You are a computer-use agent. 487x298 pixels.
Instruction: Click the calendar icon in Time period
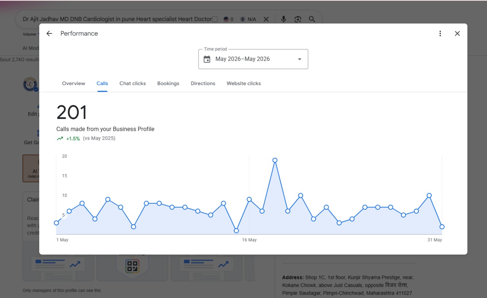207,59
